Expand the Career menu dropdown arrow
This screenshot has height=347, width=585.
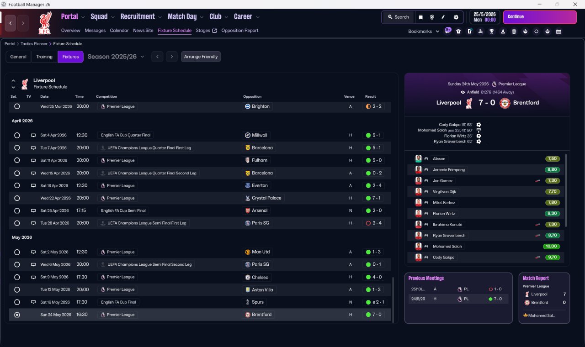(257, 17)
